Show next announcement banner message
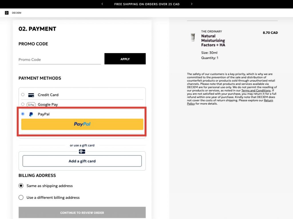The height and width of the screenshot is (219, 293). coord(192,4)
